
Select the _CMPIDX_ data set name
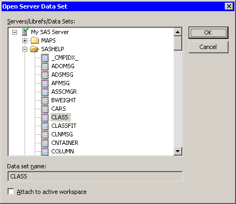[x=65, y=58]
